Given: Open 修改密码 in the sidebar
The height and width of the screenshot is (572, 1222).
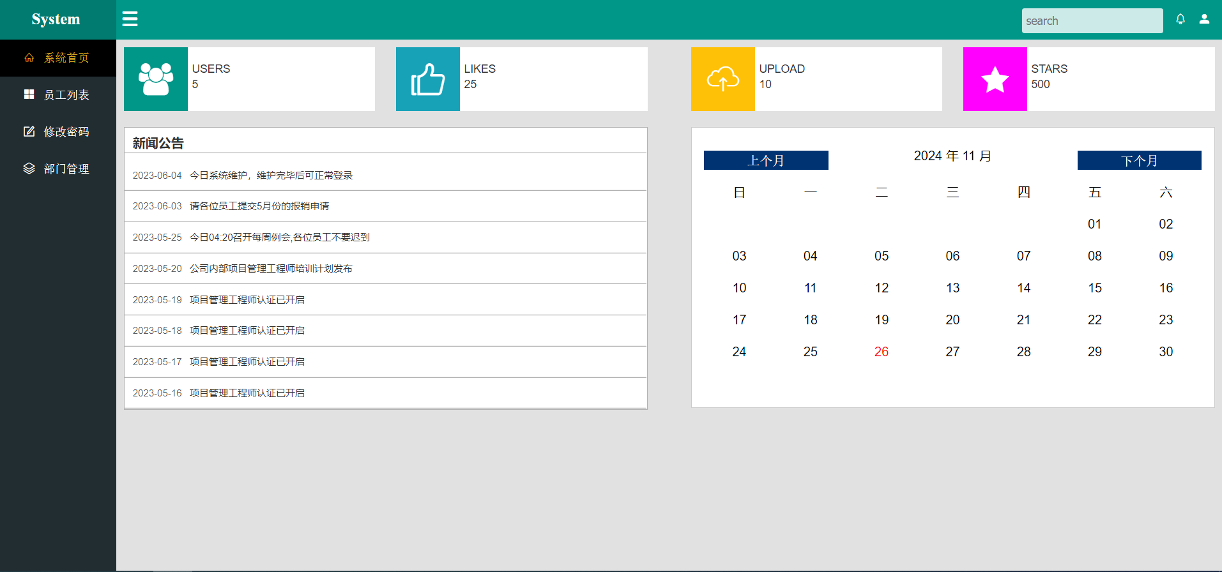Looking at the screenshot, I should click(x=66, y=132).
